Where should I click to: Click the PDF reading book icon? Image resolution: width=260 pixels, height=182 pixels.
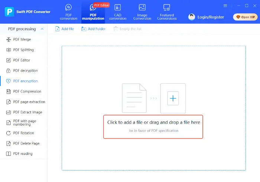(x=9, y=154)
